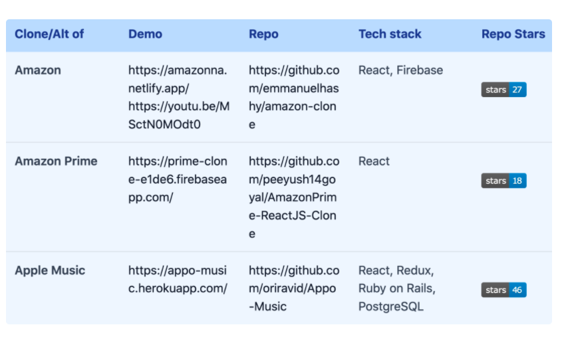Open the oriravid/Appo-Music GitHub repo link
The height and width of the screenshot is (337, 570).
coord(294,288)
